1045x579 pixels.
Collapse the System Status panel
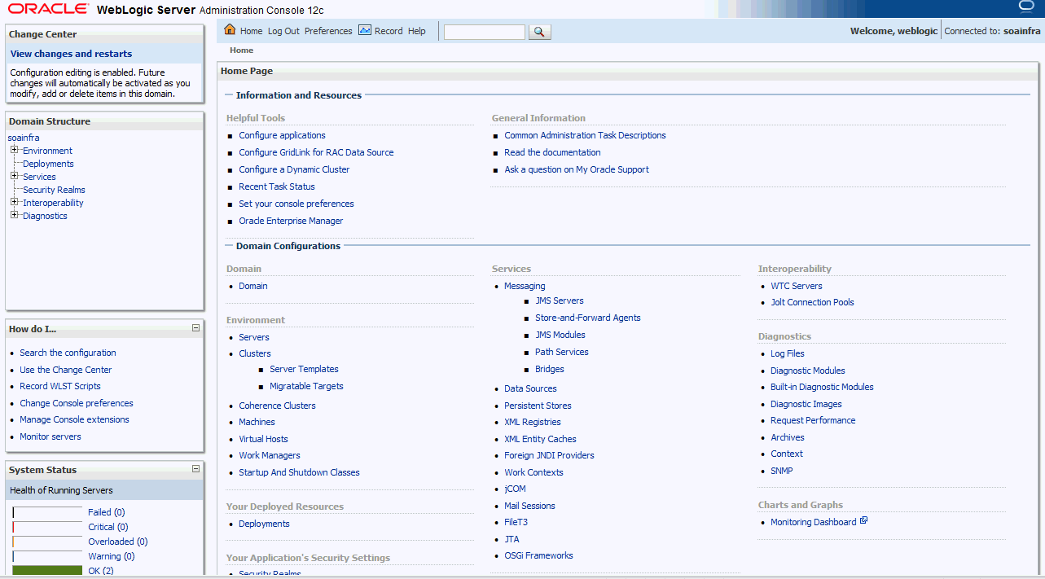(x=195, y=468)
